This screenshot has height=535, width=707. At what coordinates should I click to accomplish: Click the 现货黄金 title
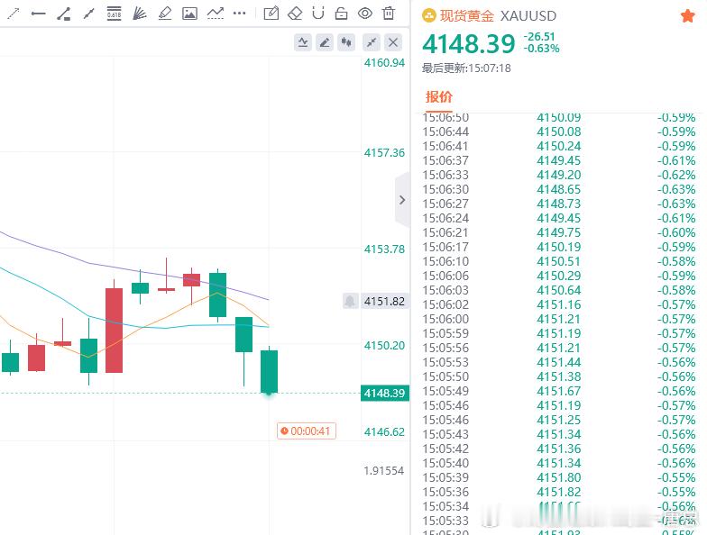(467, 16)
